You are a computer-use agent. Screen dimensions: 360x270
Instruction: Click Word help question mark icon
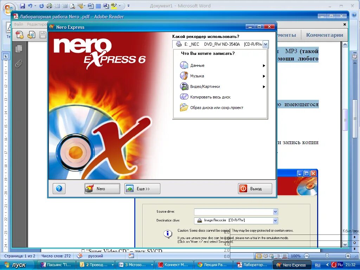354,15
